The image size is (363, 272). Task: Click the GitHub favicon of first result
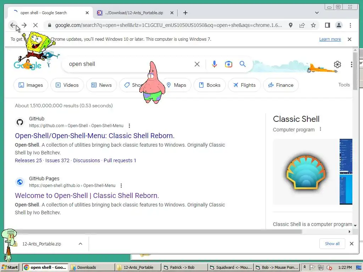click(x=20, y=122)
